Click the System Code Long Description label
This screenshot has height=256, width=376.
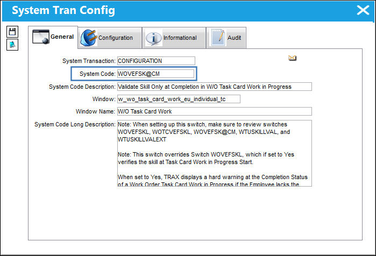click(75, 124)
